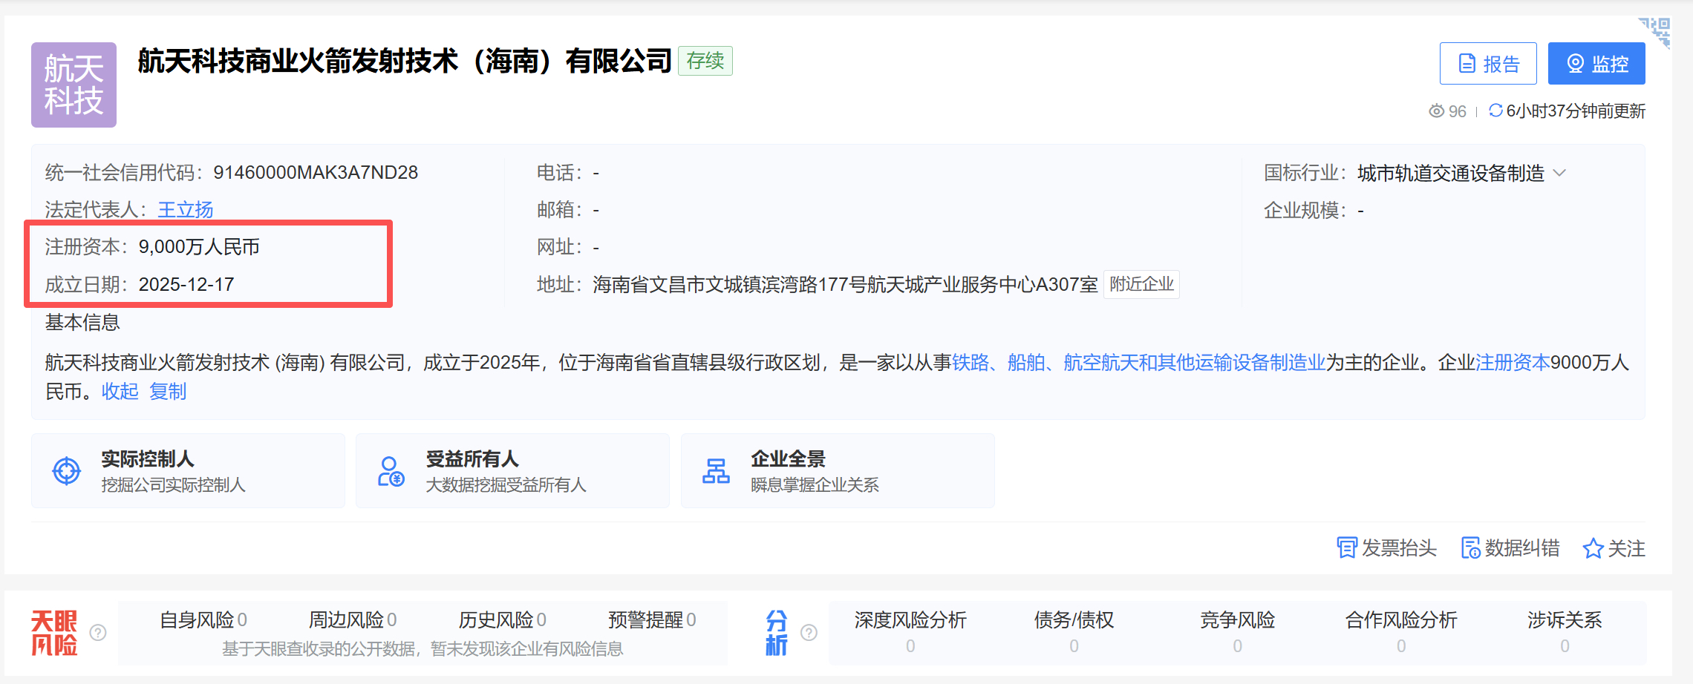
Task: Click the founding date 2025-12-17
Action: point(186,285)
